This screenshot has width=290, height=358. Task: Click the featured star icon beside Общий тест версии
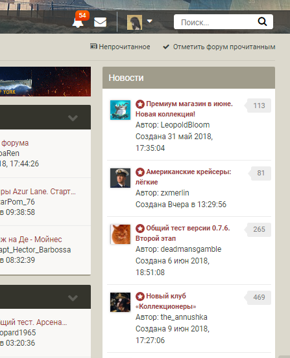point(140,229)
